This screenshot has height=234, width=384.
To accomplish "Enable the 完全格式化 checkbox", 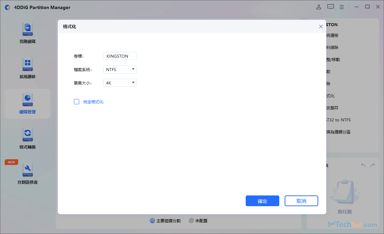I will [x=77, y=101].
